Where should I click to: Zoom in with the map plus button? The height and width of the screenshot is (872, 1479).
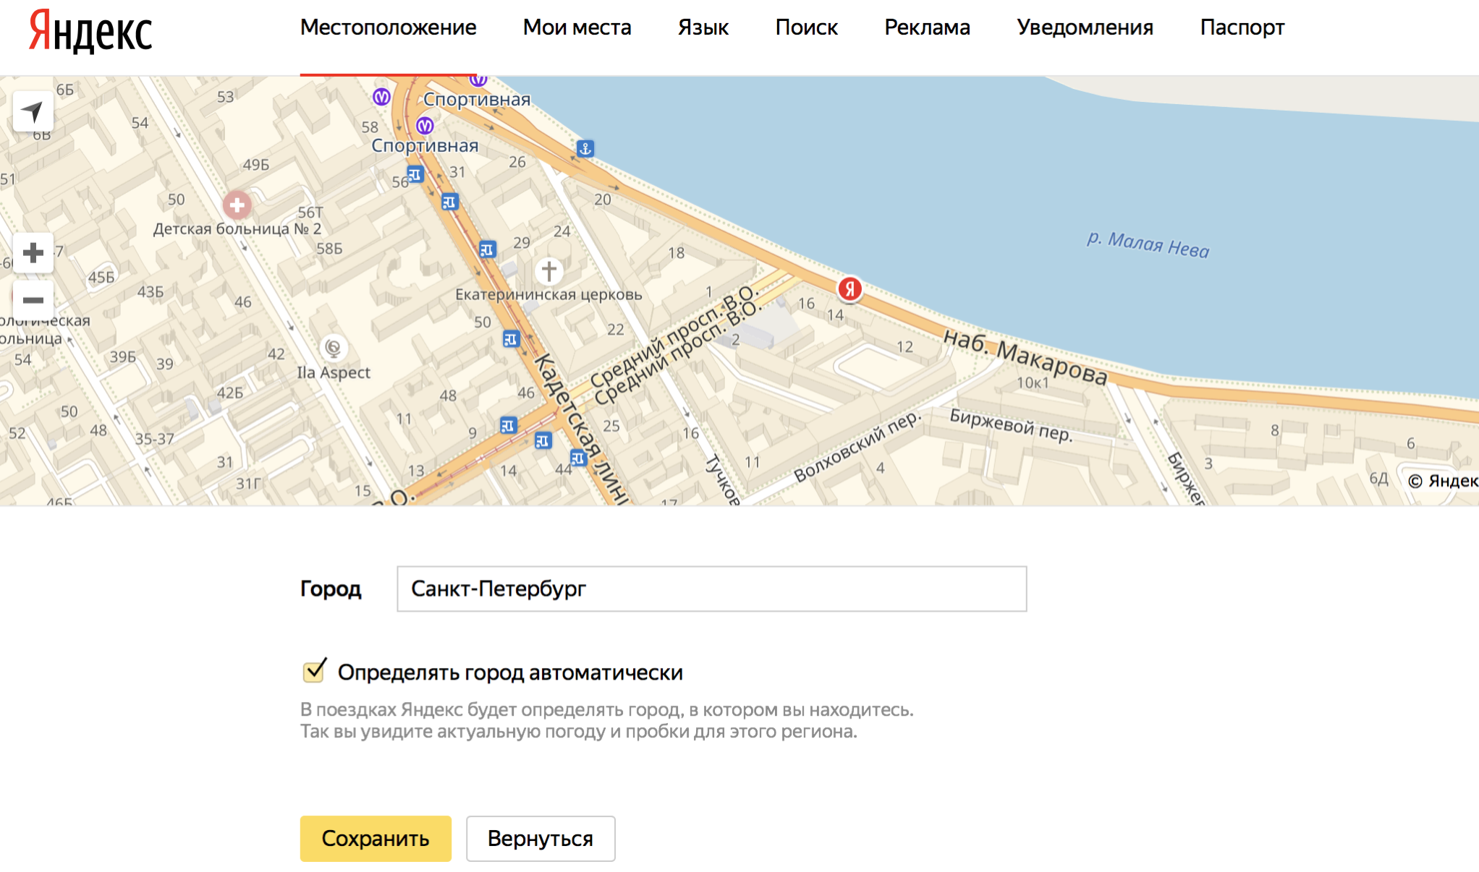33,252
